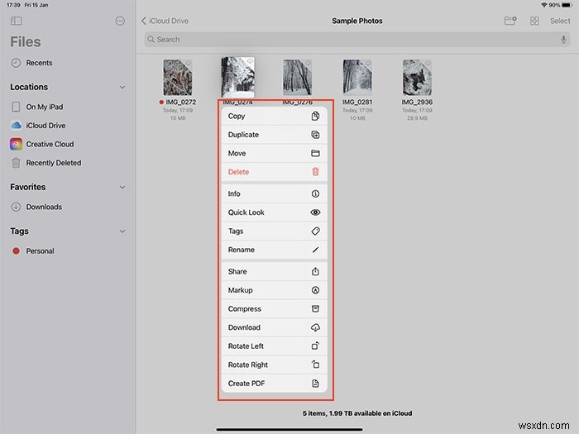Choose Rotate Left menu entry

click(x=275, y=346)
